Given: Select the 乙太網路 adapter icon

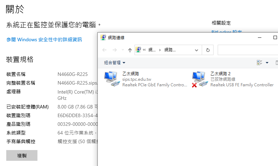Looking at the screenshot, I should pos(111,79).
